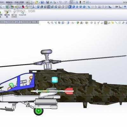Click the Rebuild traffic light icon
Screen dimensions: 127x127
click(80, 2)
